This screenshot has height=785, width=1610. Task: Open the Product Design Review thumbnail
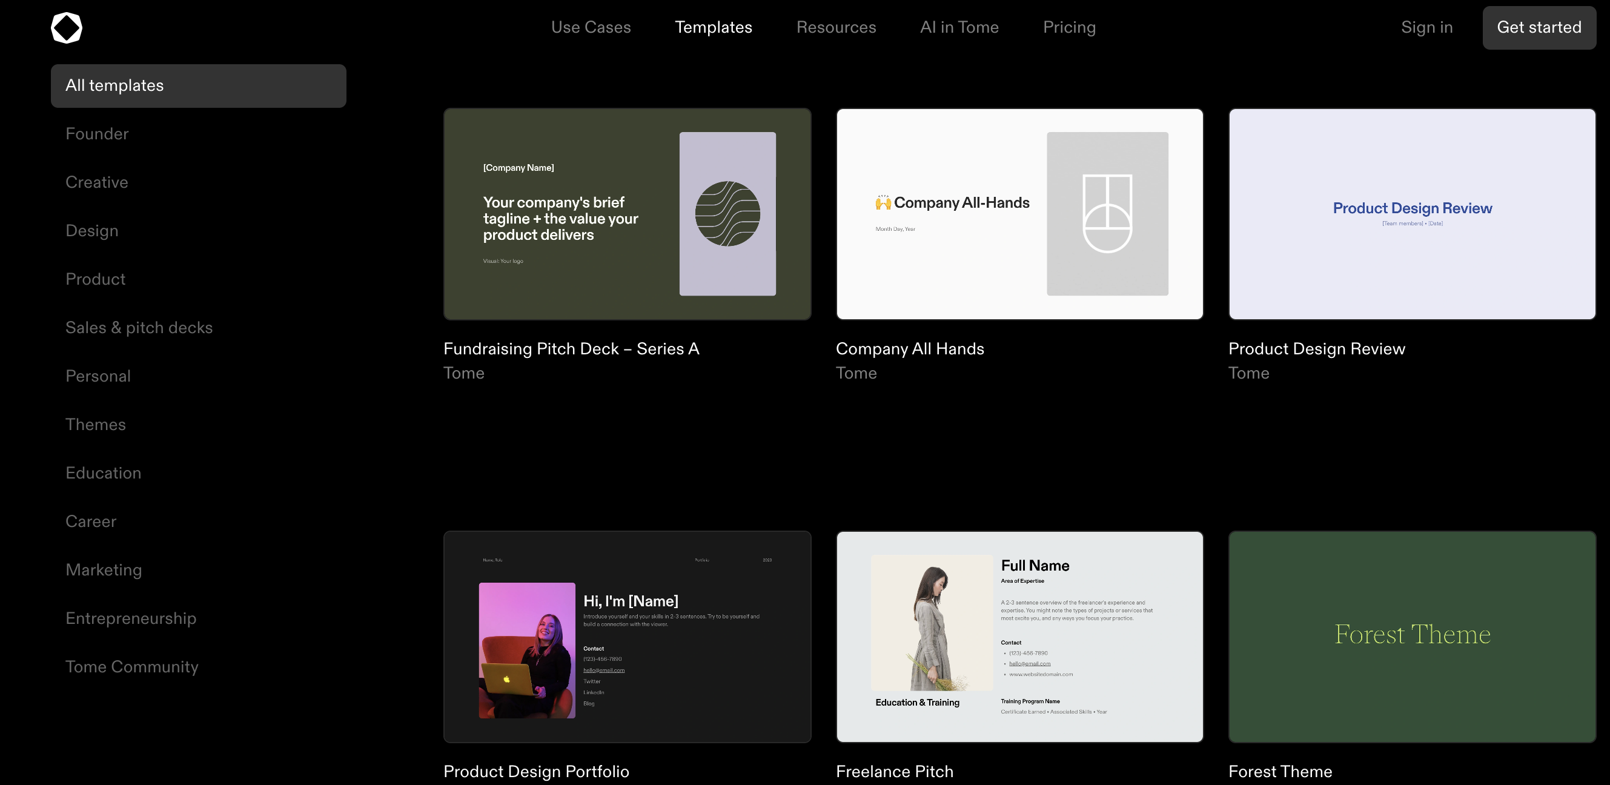(x=1412, y=214)
